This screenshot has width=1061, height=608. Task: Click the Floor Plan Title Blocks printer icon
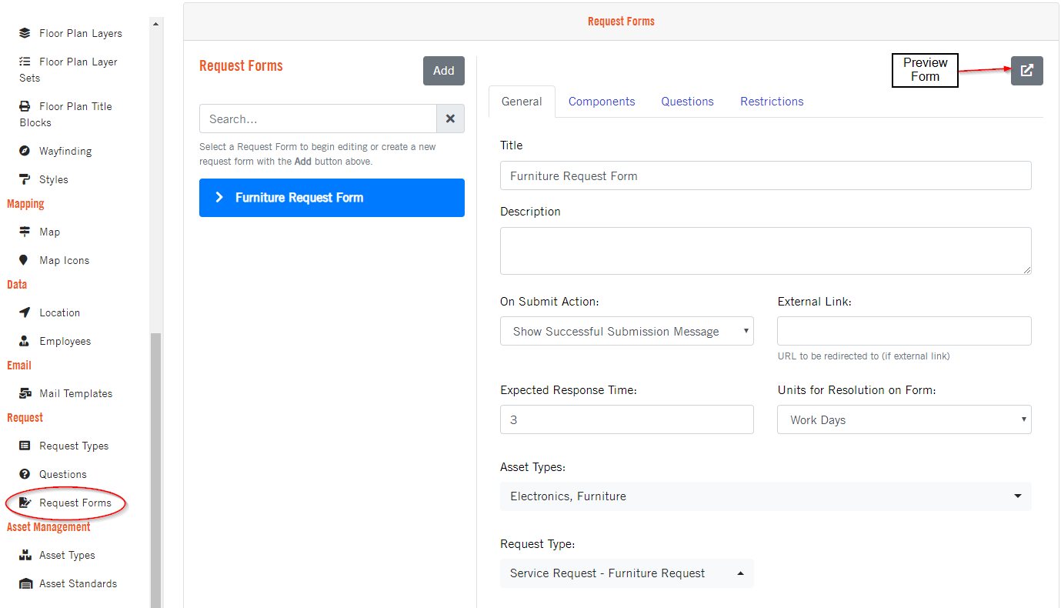[25, 106]
